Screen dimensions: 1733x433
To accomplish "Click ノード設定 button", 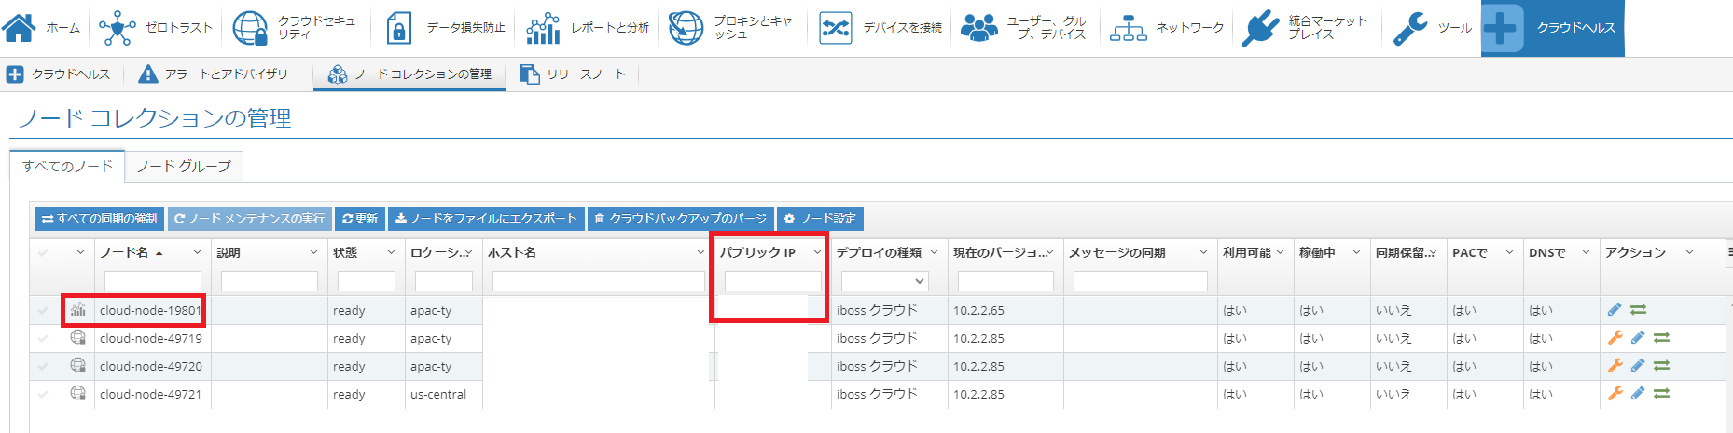I will tap(820, 219).
